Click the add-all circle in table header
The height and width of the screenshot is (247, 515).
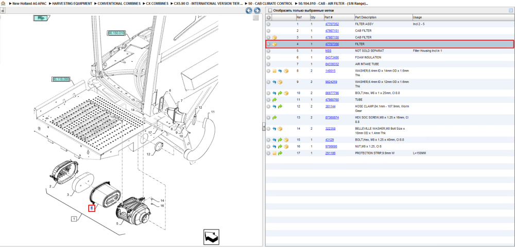tap(268, 17)
